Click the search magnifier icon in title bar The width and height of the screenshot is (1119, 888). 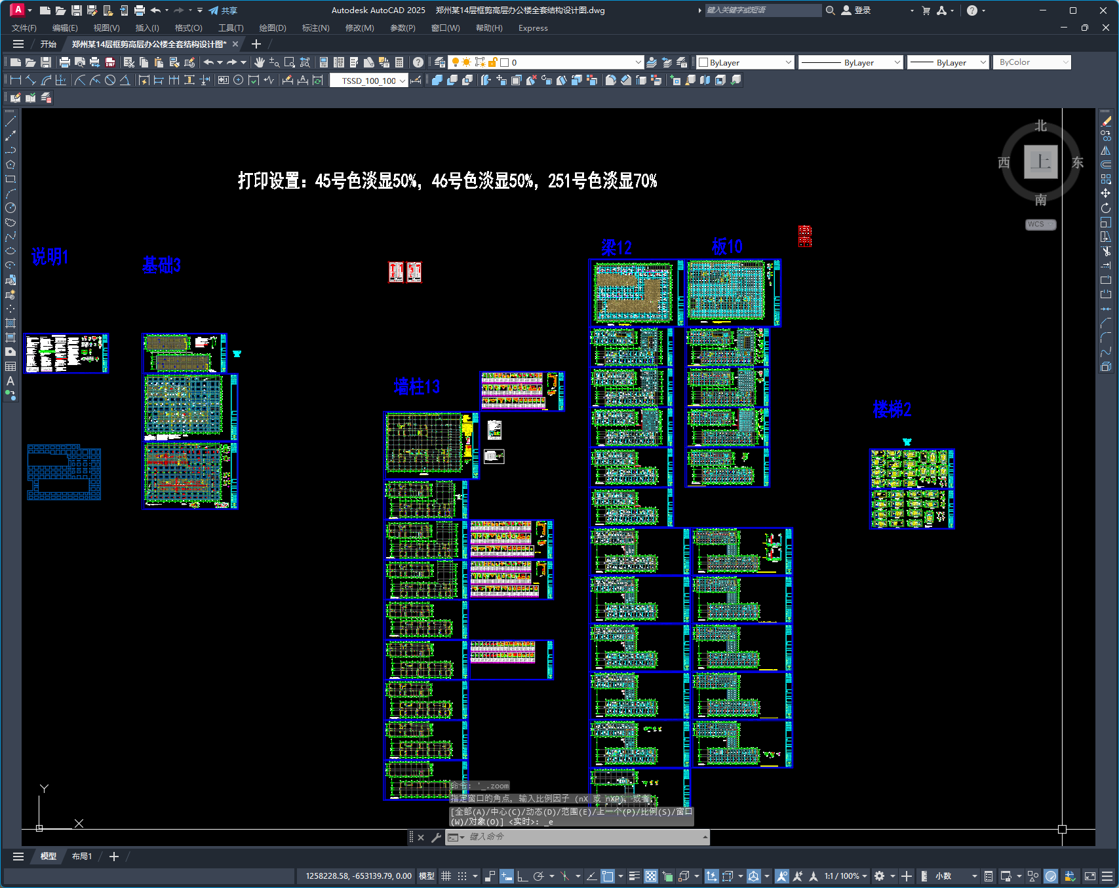point(830,10)
